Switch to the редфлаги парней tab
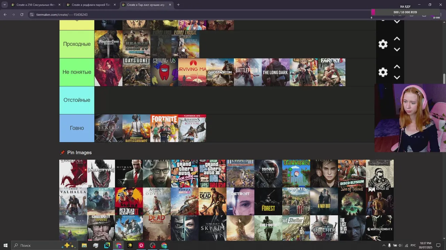 [x=91, y=5]
